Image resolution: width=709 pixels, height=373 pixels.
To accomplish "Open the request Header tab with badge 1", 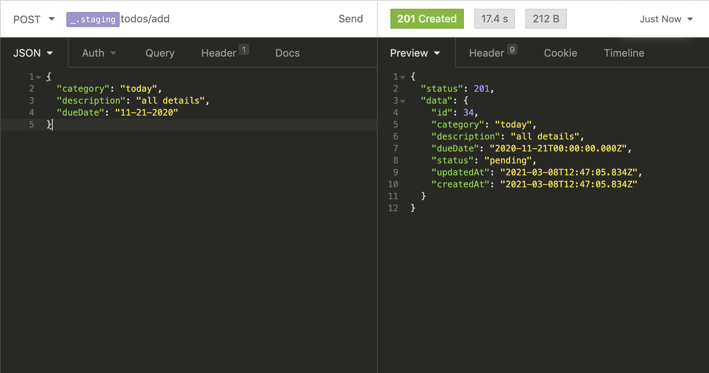I will click(x=225, y=53).
